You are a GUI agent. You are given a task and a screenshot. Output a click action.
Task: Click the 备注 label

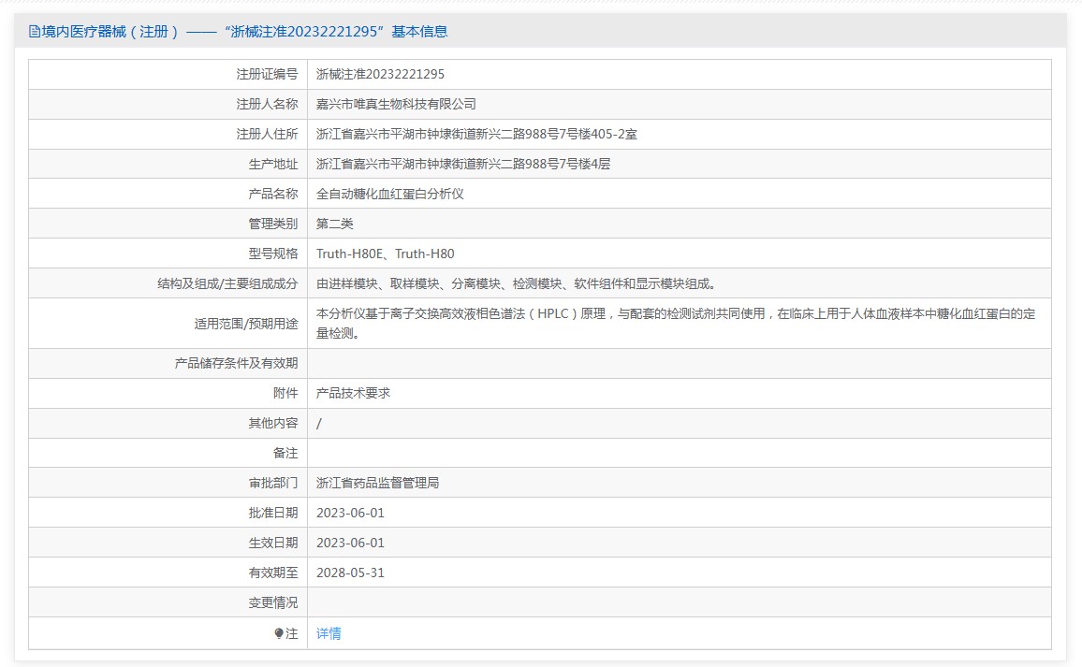[285, 453]
